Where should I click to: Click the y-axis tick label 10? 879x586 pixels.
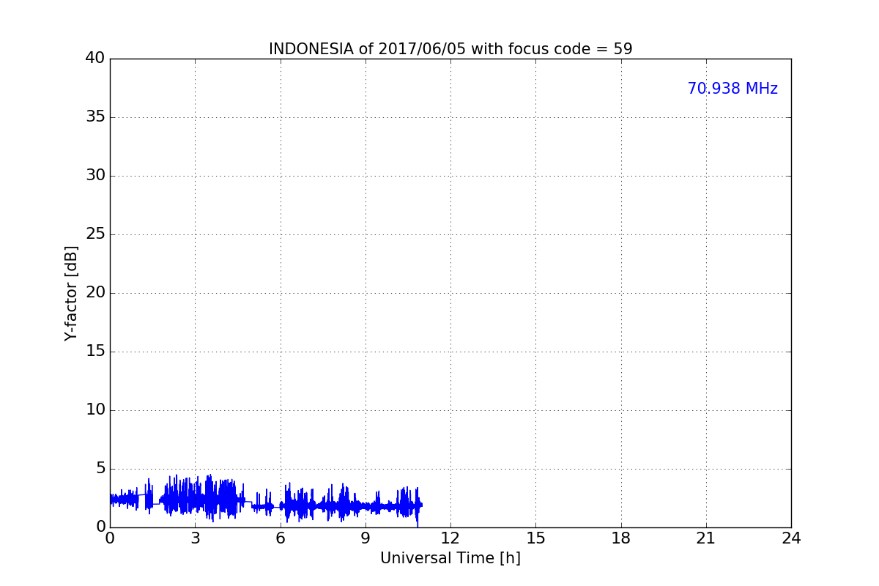95,410
